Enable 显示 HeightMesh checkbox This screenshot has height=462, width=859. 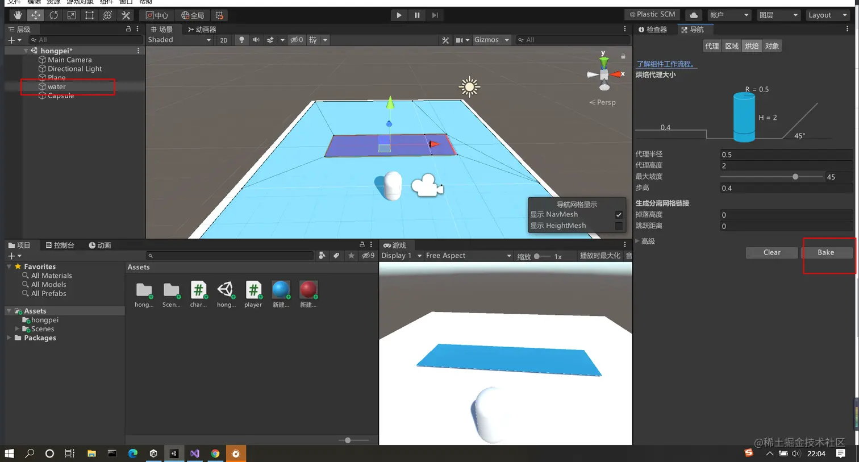click(619, 226)
